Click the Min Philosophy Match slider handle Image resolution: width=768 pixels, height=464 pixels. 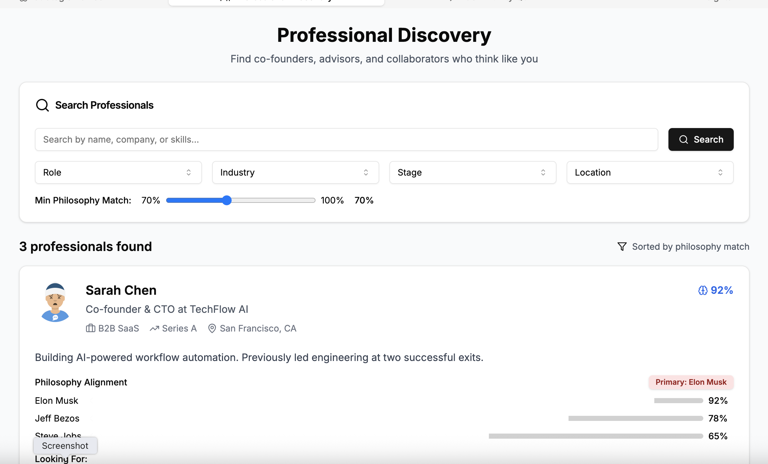point(227,200)
